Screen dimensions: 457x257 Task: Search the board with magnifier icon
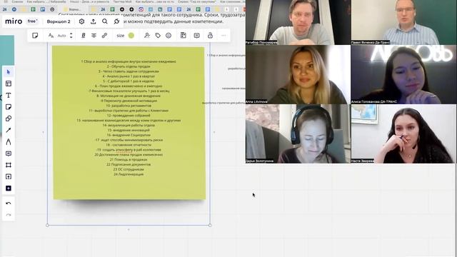[105, 21]
